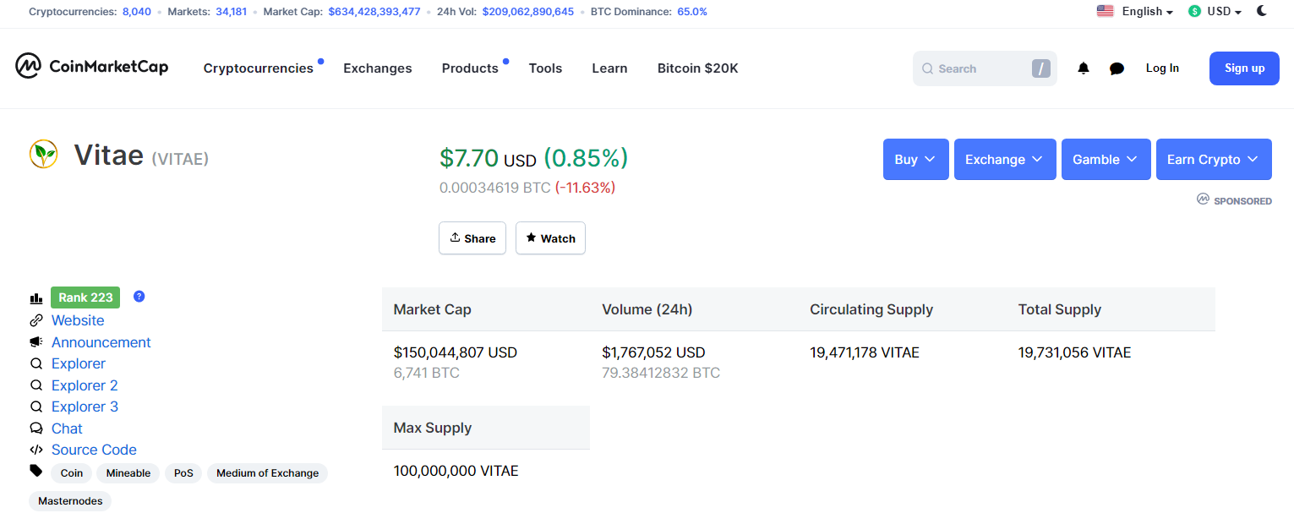Focus the Search input field
The height and width of the screenshot is (524, 1294).
point(985,68)
